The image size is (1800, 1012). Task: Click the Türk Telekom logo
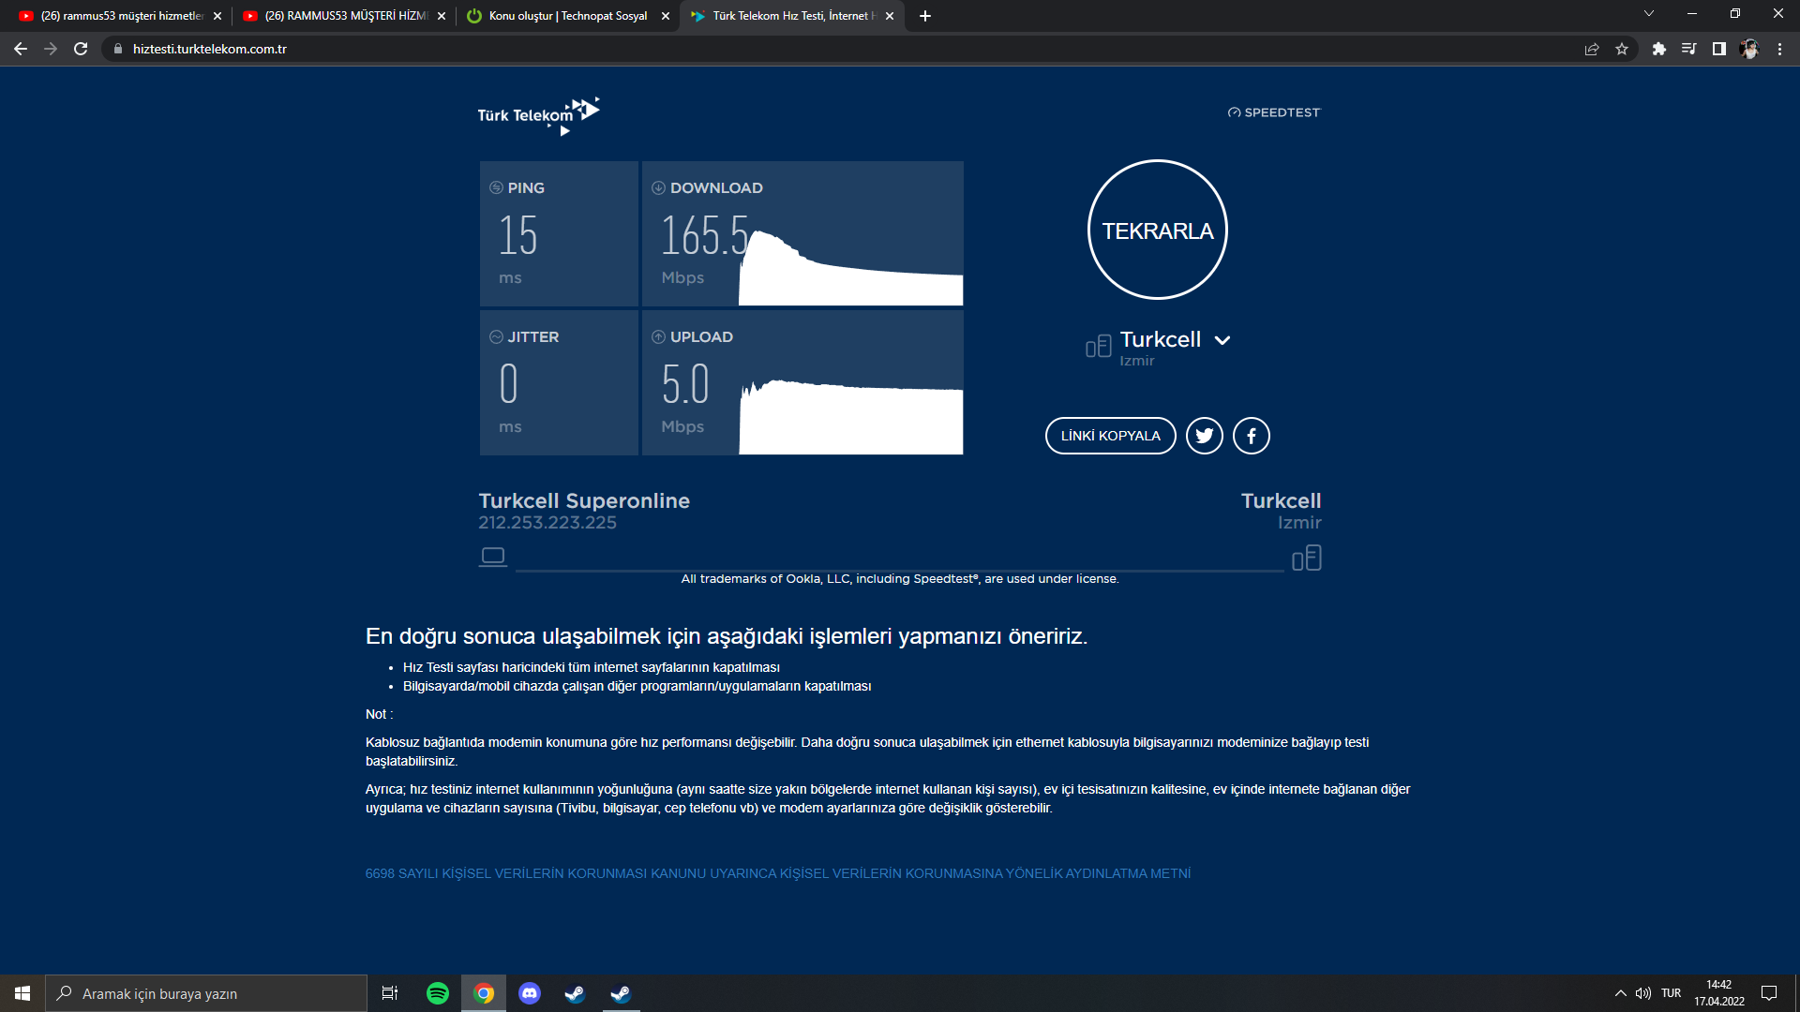coord(538,115)
